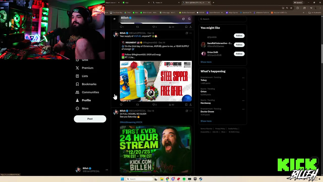Open the Gemini button in Chrome

pyautogui.click(x=298, y=3)
